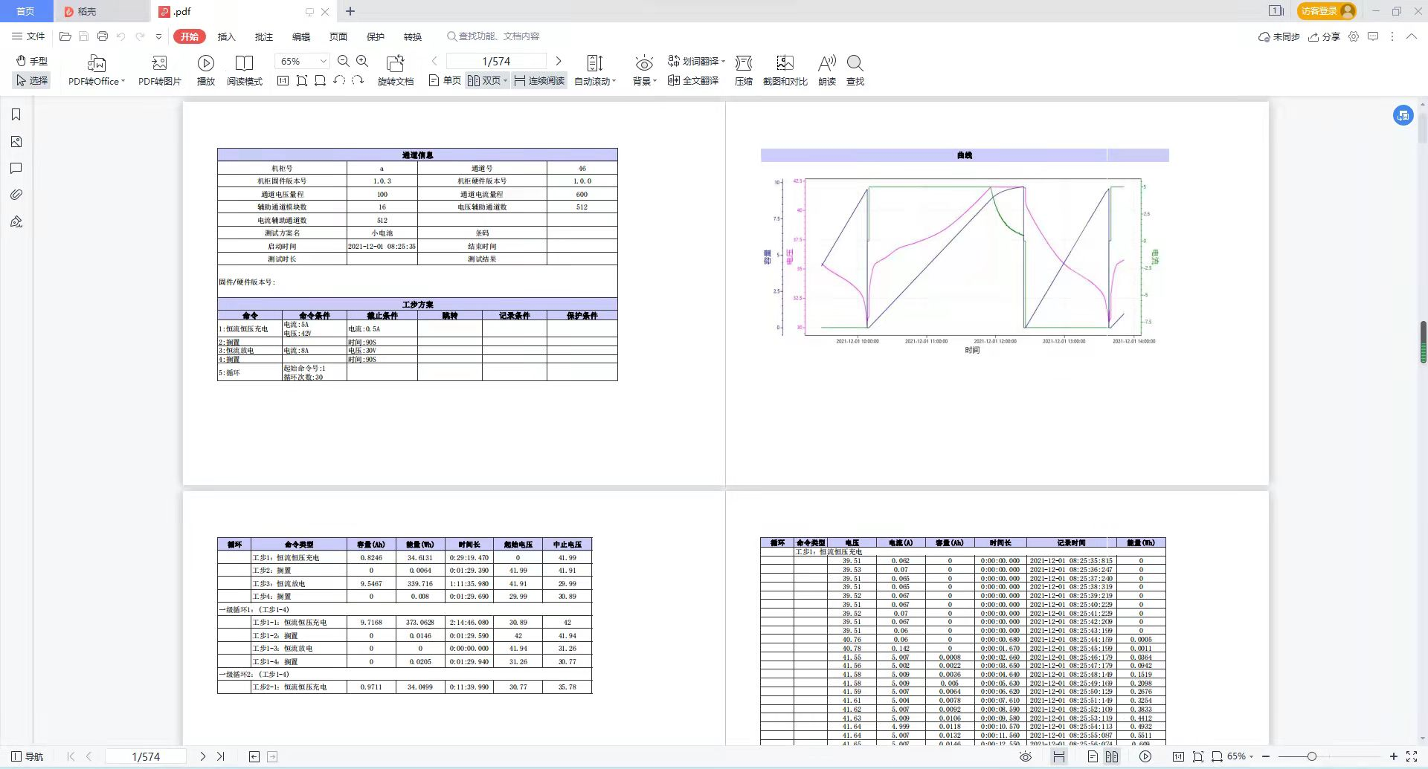1428x769 pixels.
Task: Select the 保护 ribbon tab
Action: coord(375,36)
